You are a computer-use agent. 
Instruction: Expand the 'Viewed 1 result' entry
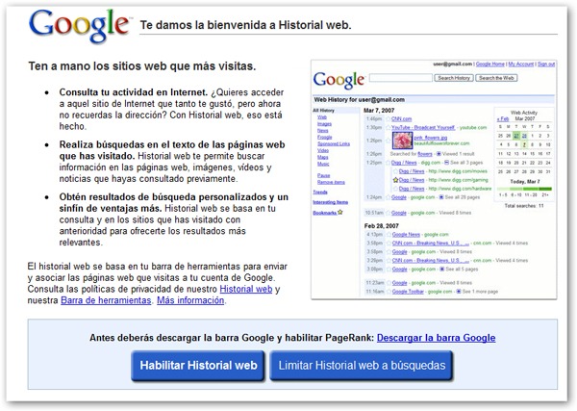[x=439, y=154]
